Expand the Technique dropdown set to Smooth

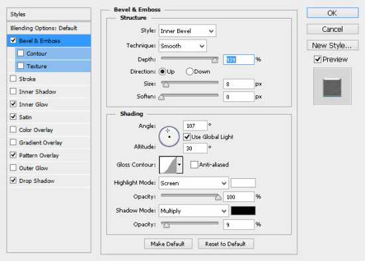pyautogui.click(x=183, y=46)
